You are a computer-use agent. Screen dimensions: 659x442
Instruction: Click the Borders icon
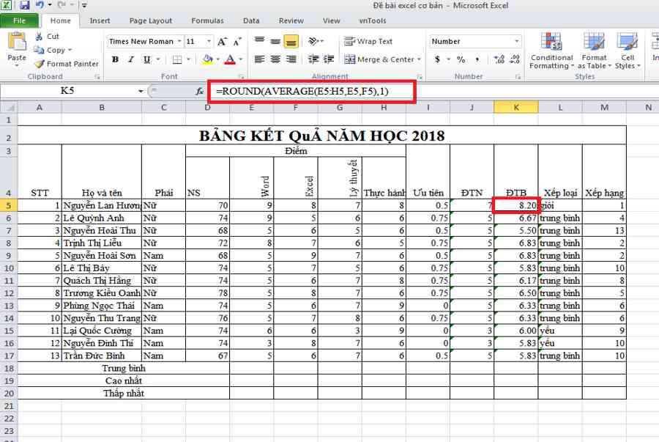pyautogui.click(x=177, y=59)
